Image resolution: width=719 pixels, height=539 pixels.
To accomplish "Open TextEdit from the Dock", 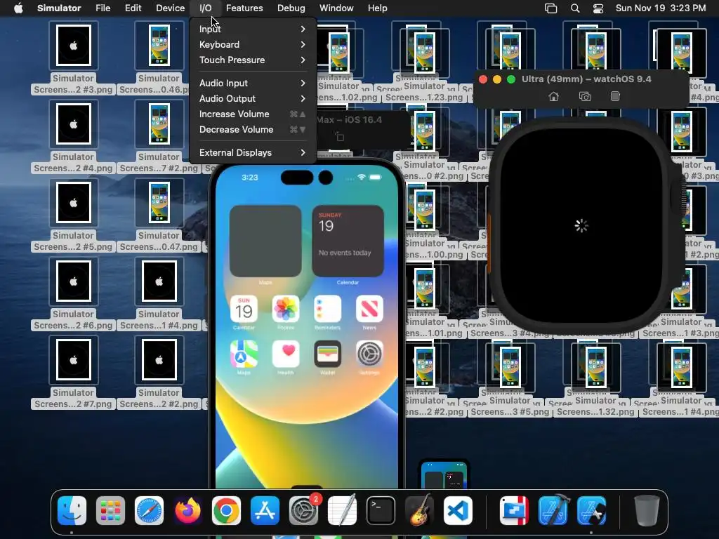I will coord(342,511).
